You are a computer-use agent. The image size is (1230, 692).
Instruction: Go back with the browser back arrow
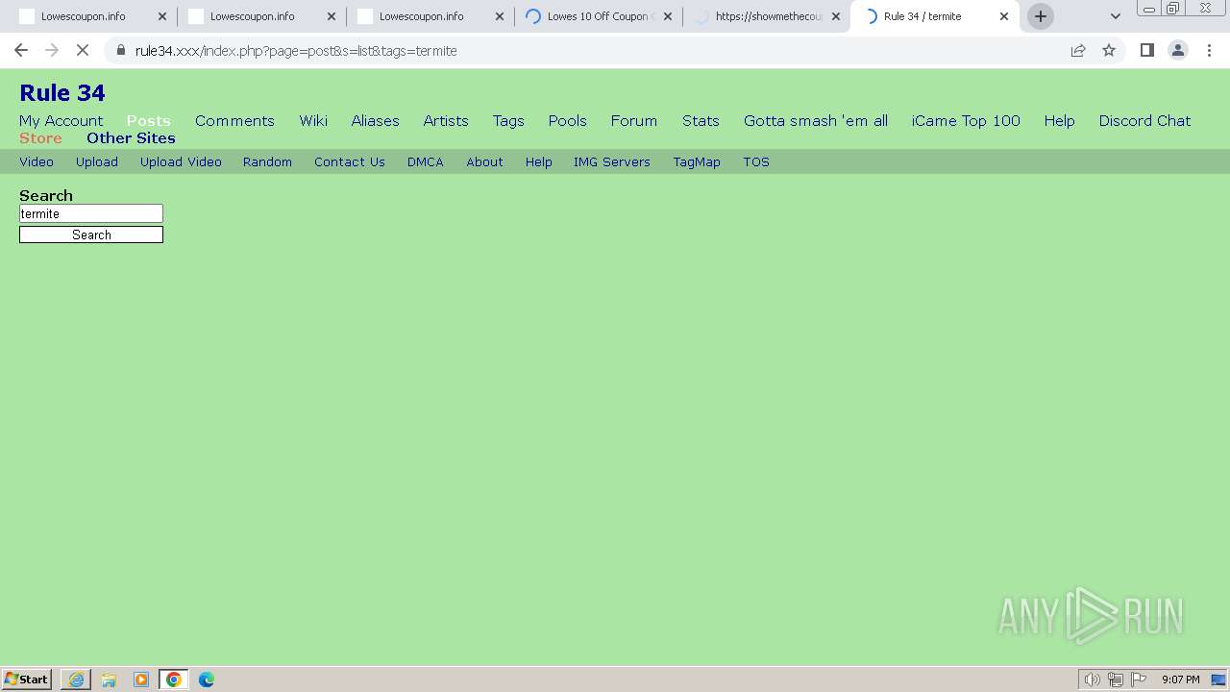(21, 50)
